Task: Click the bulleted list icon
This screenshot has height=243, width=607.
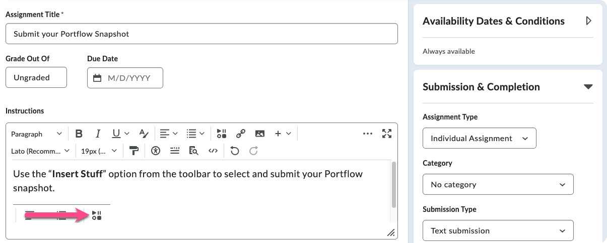Action: coord(191,134)
